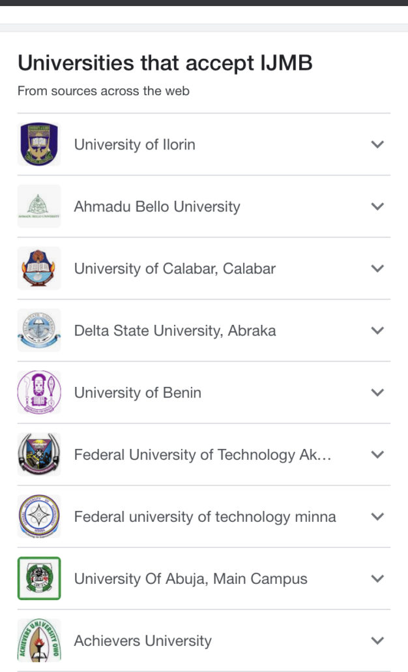Click the Universities that accept IJMB heading
Viewport: 408px width, 672px height.
tap(165, 63)
